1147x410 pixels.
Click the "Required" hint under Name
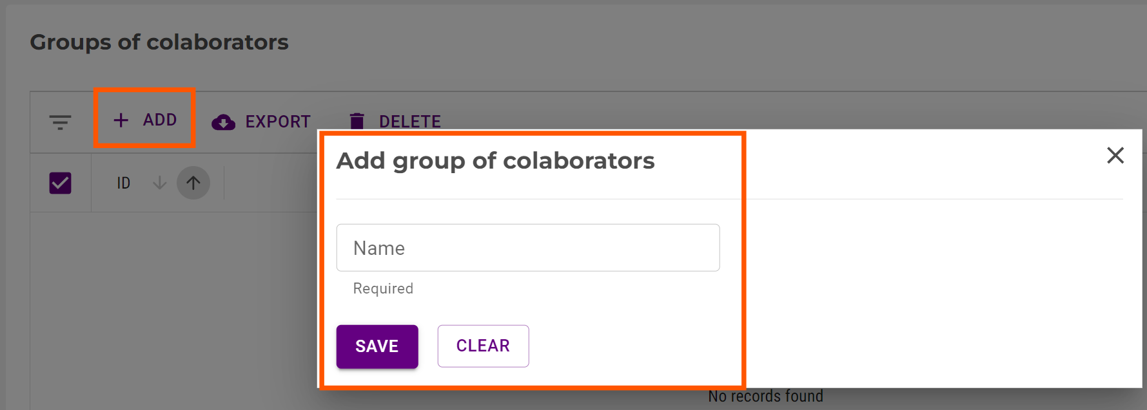pos(383,288)
